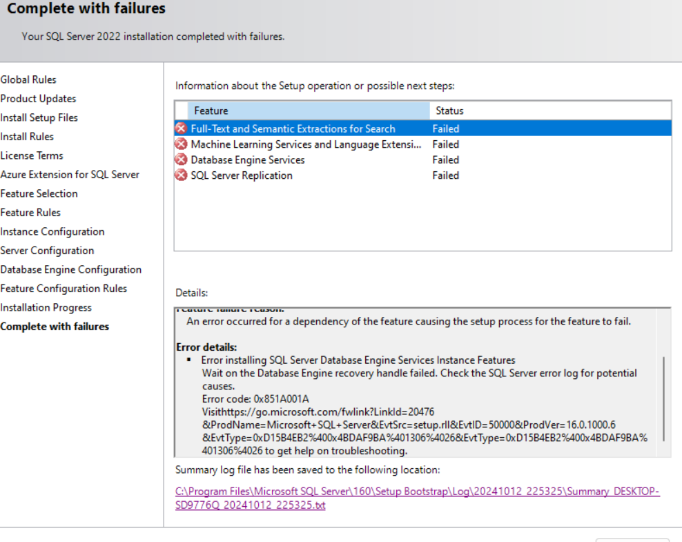The image size is (682, 542).
Task: Click the Azure Extension for SQL Server step
Action: (x=70, y=175)
